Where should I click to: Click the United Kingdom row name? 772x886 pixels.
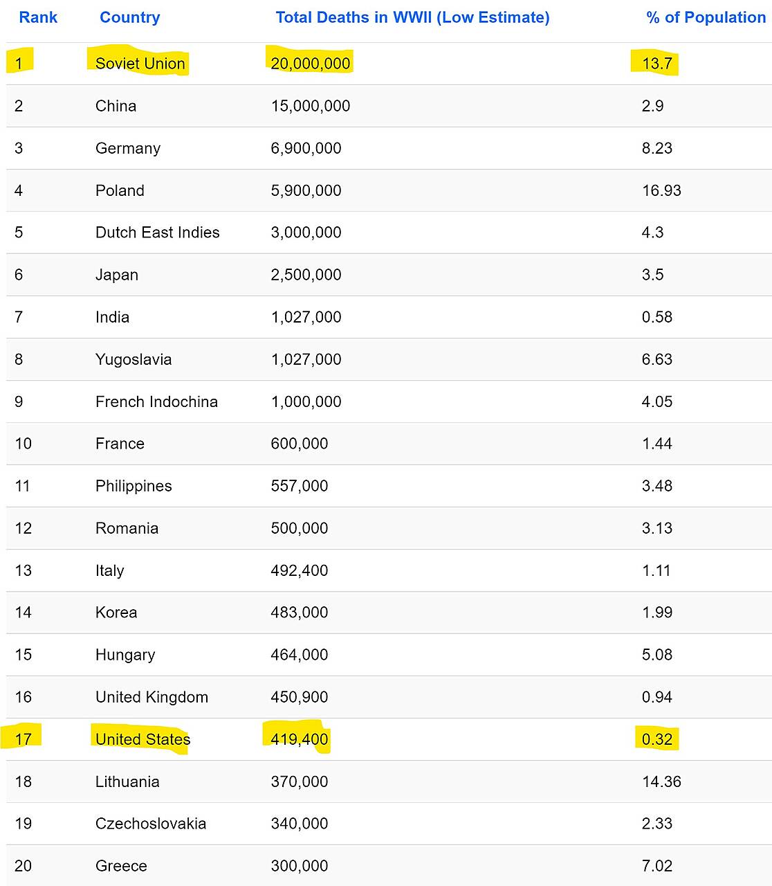point(151,697)
